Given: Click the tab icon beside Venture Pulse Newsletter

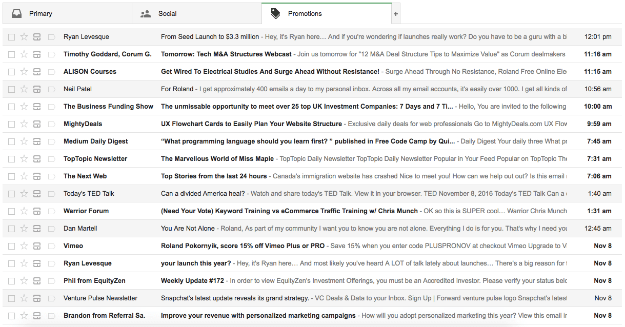Looking at the screenshot, I should coord(37,298).
